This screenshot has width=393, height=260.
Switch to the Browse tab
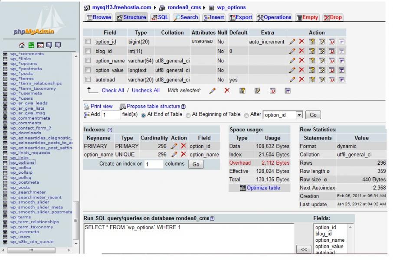point(99,17)
